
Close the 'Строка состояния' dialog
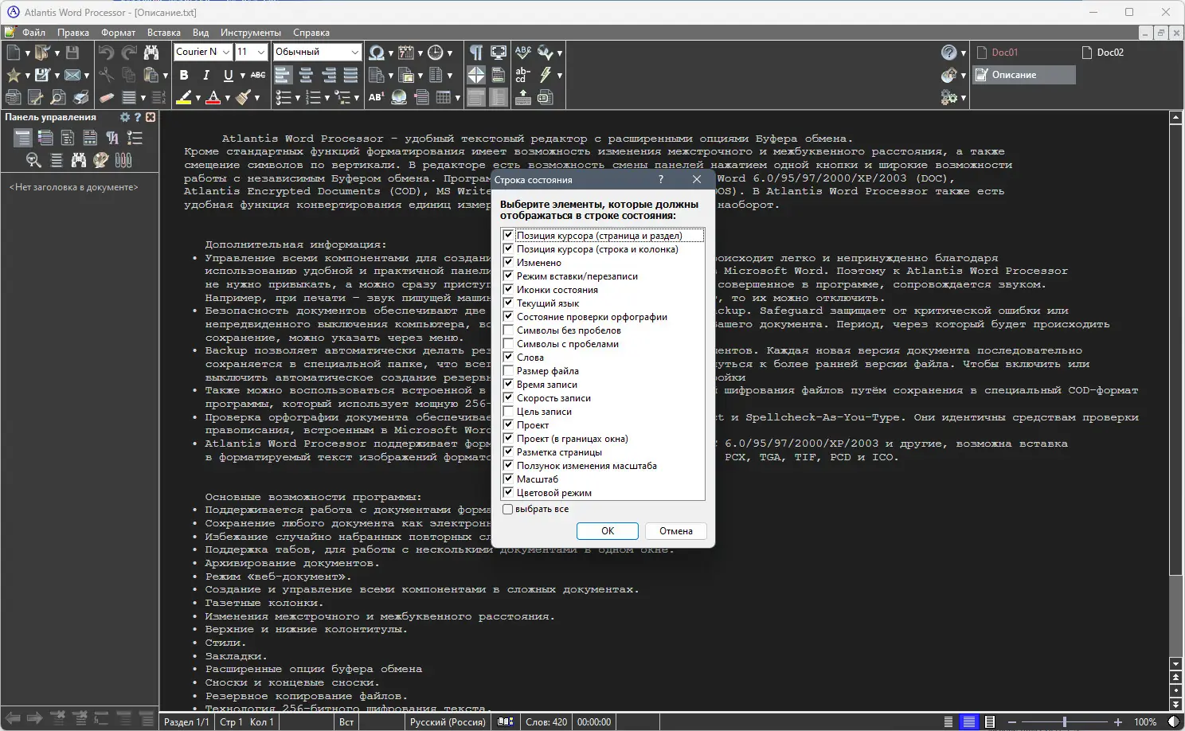pyautogui.click(x=697, y=180)
